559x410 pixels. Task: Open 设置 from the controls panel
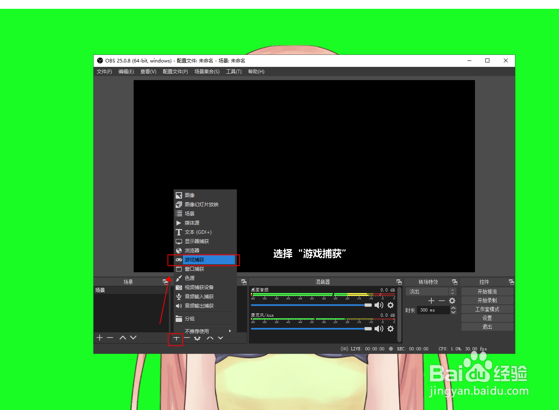pyautogui.click(x=487, y=318)
